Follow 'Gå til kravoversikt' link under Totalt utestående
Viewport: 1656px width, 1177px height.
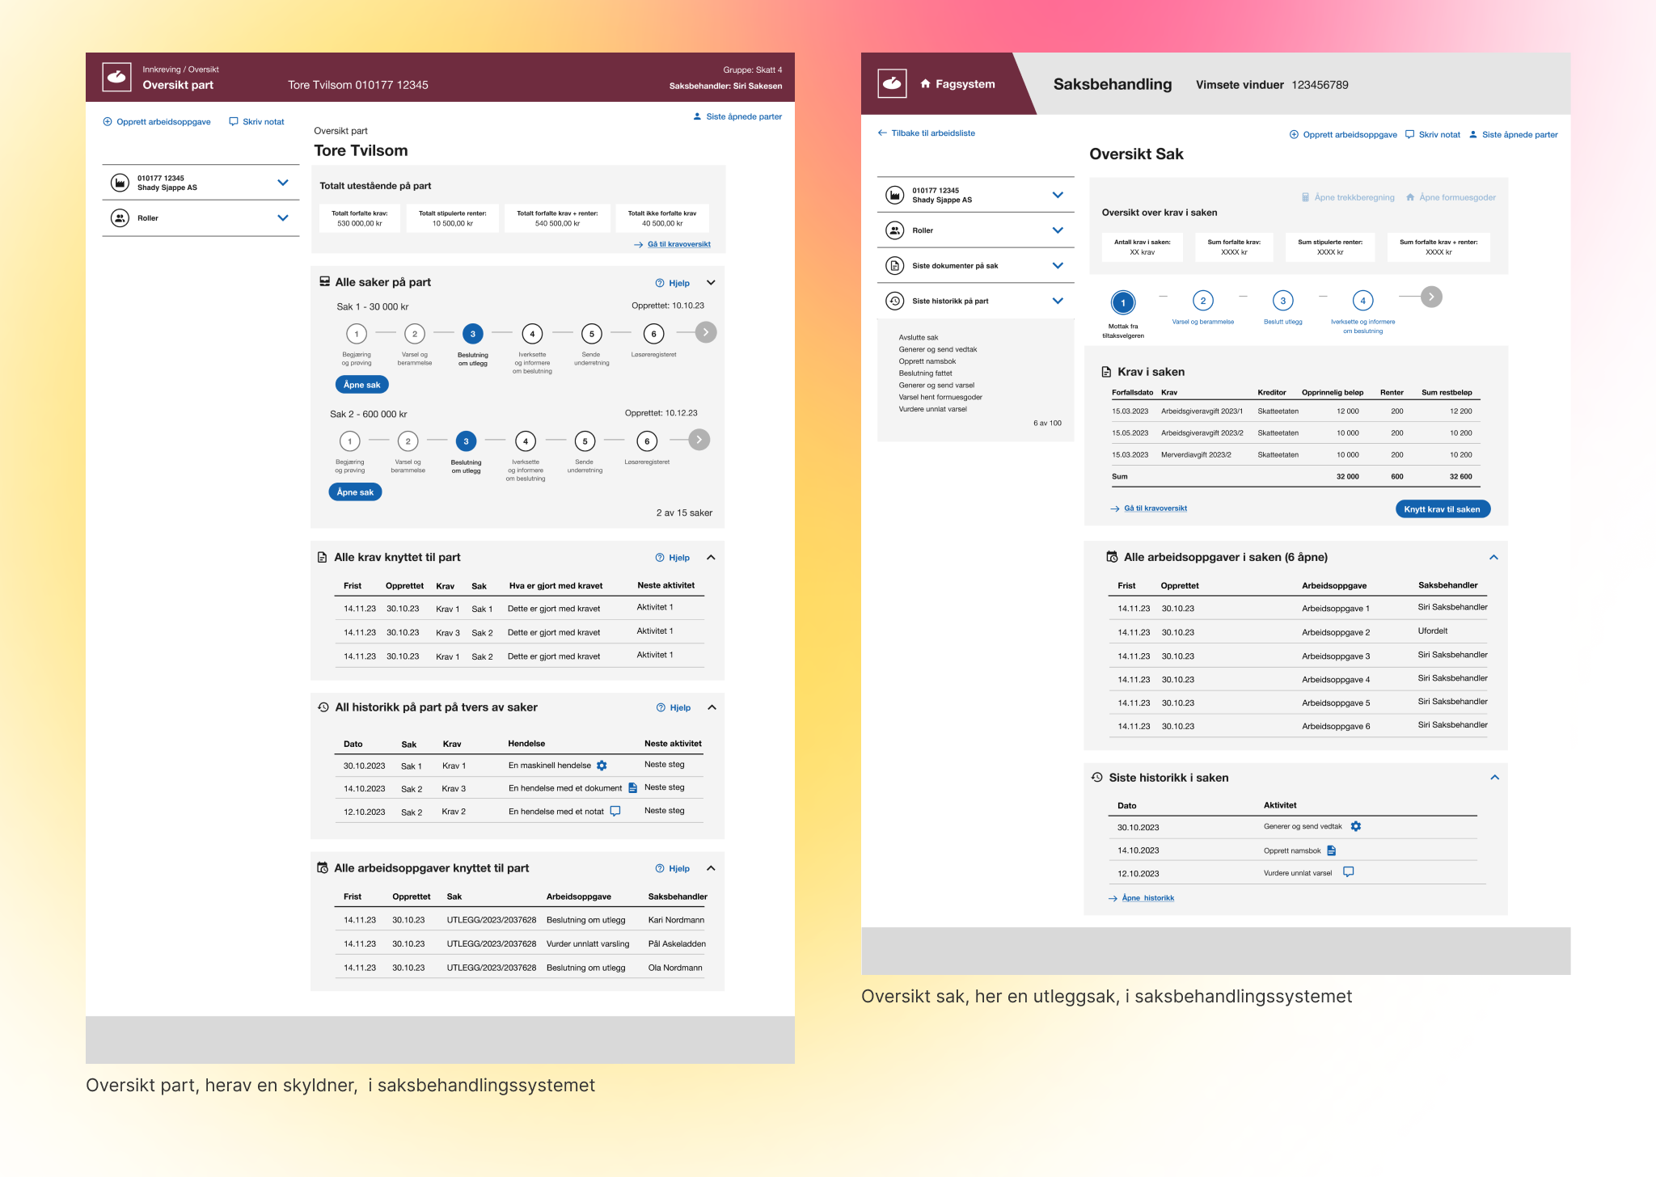coord(678,244)
